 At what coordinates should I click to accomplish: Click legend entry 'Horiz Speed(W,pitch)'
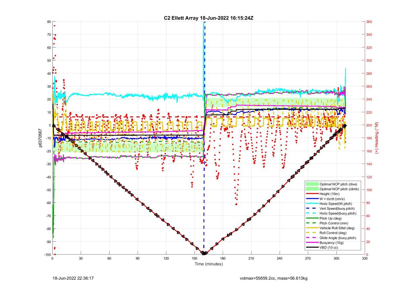pos(336,204)
